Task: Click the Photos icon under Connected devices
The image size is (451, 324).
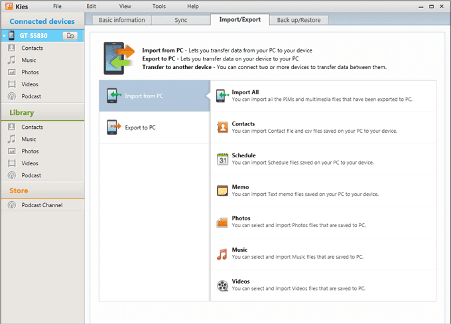Action: (x=12, y=72)
